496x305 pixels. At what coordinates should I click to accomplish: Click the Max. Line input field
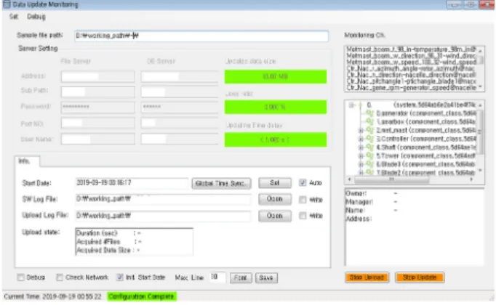(217, 277)
